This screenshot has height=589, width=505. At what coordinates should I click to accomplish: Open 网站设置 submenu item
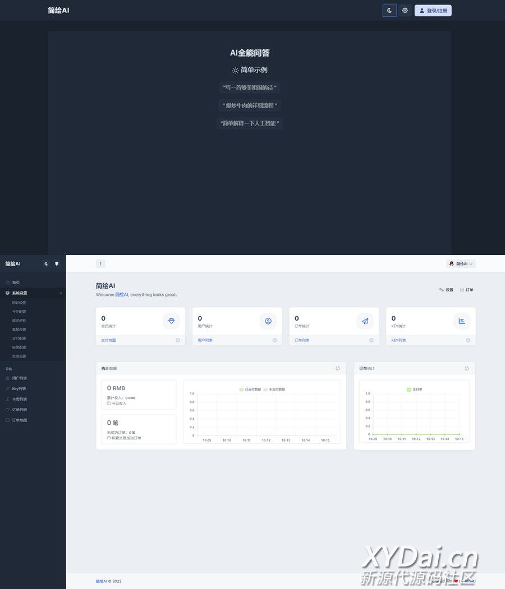click(19, 303)
